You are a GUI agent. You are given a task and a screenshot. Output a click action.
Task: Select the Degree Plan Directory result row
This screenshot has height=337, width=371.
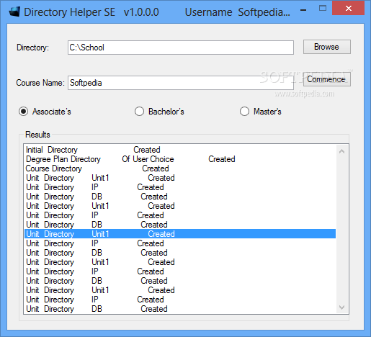(x=180, y=159)
